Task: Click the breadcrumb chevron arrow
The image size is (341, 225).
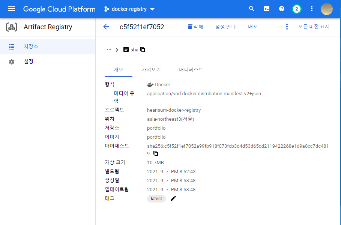Action: pos(117,50)
